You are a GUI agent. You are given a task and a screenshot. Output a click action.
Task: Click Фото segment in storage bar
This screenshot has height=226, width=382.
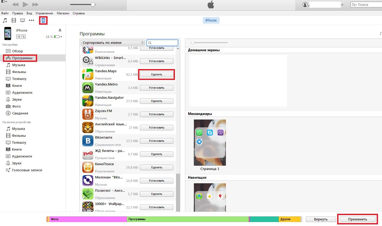click(x=88, y=219)
